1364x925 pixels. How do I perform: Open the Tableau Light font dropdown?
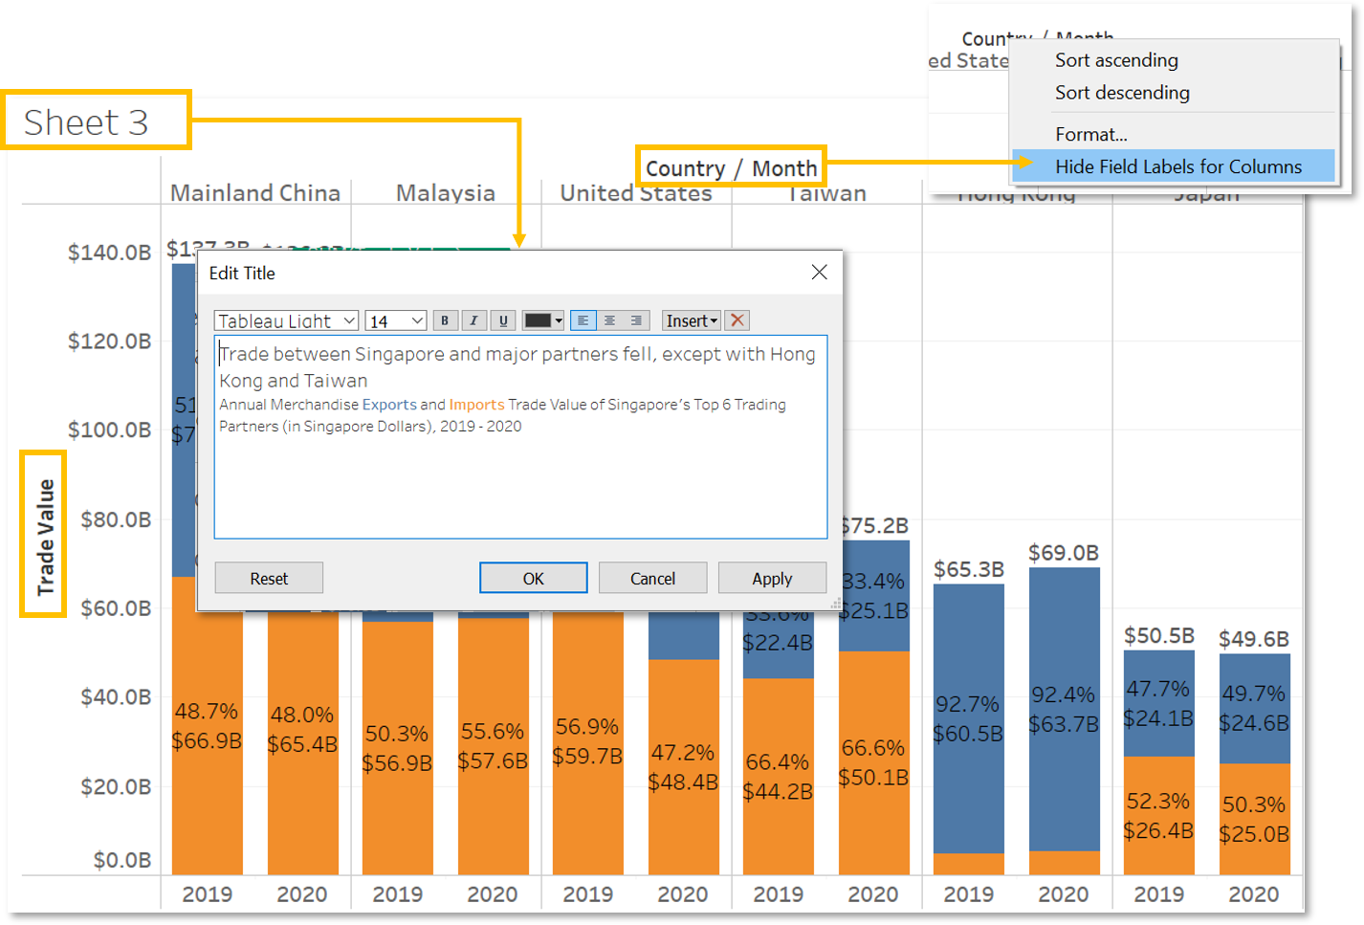pos(286,321)
